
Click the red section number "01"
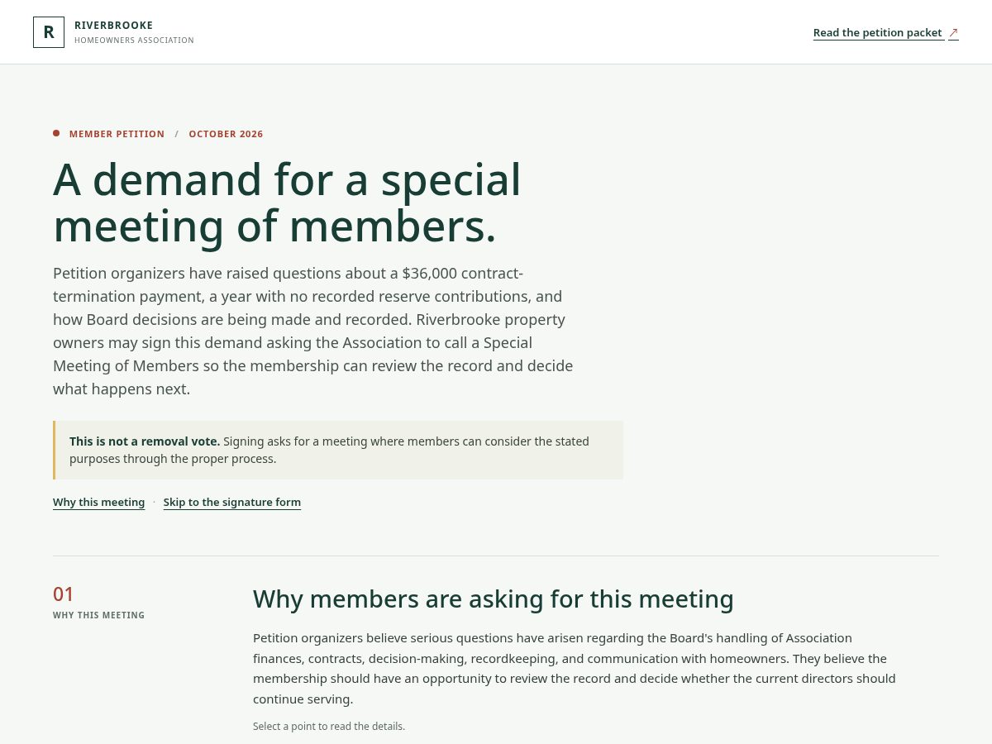point(64,594)
